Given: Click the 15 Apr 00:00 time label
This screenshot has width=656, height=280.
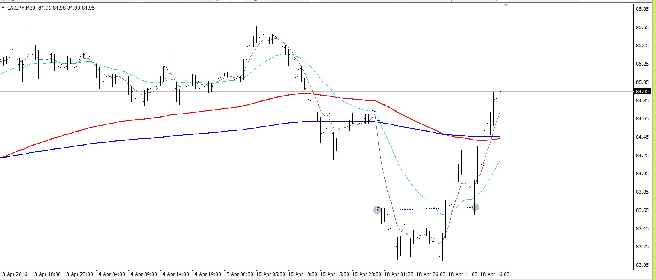Looking at the screenshot, I should 239,274.
